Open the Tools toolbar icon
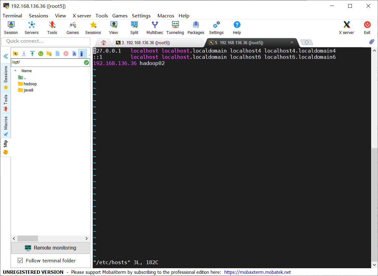Screen dimensions: 378x276 point(52,28)
